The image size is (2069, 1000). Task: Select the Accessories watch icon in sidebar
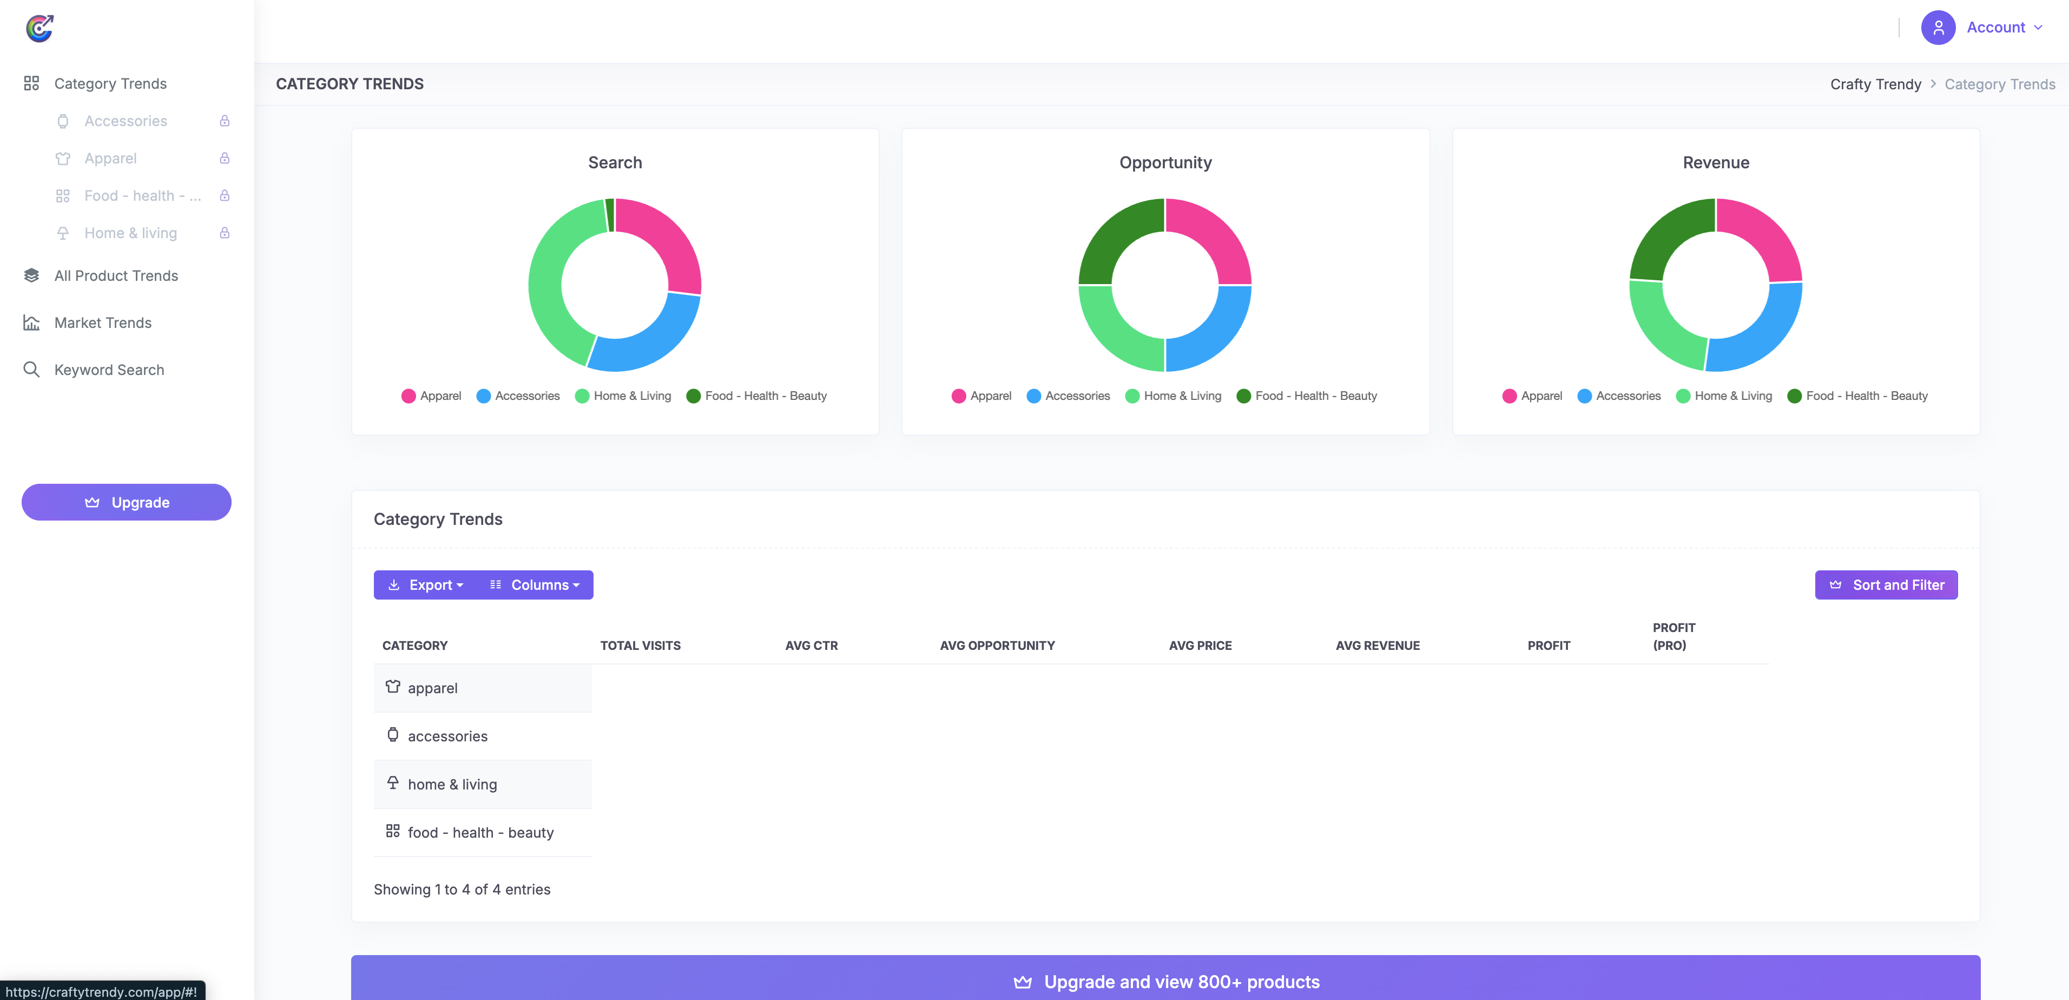pyautogui.click(x=63, y=121)
